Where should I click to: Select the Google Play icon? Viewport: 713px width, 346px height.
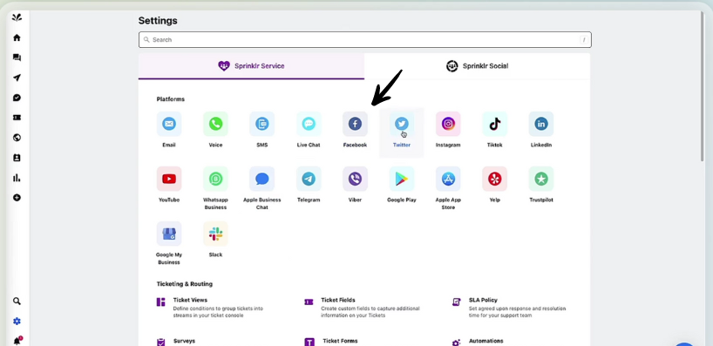(x=402, y=179)
